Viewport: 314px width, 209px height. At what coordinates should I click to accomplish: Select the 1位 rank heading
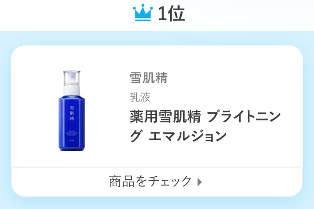pyautogui.click(x=171, y=13)
